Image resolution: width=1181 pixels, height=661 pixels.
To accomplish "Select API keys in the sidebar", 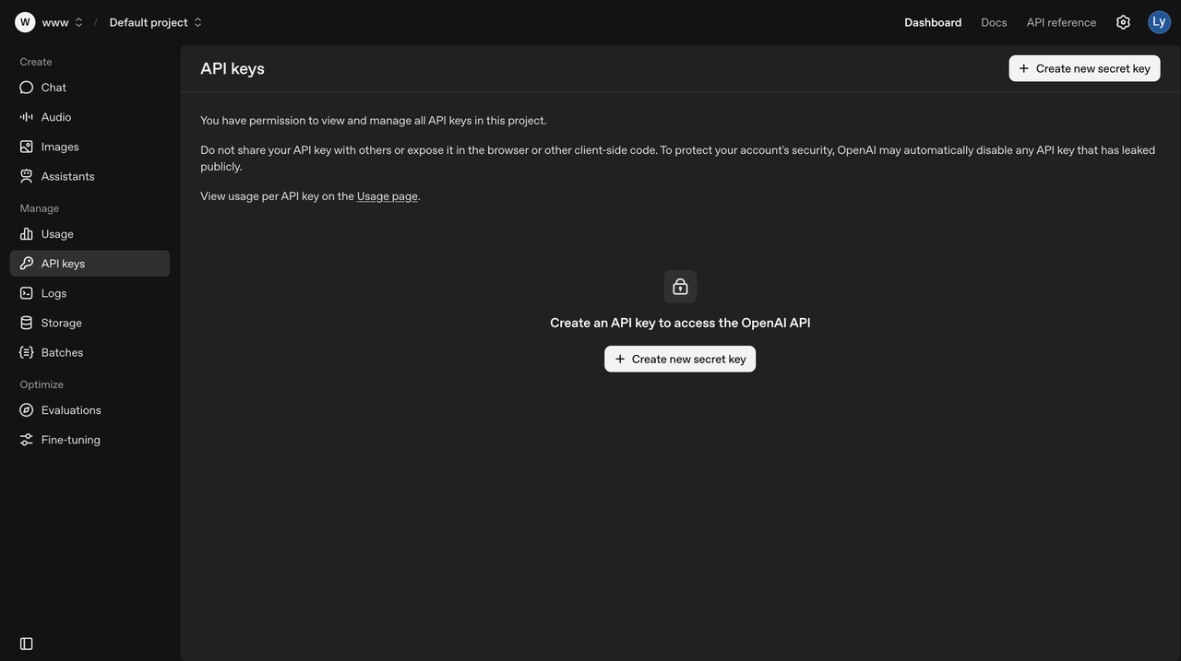I will click(89, 264).
